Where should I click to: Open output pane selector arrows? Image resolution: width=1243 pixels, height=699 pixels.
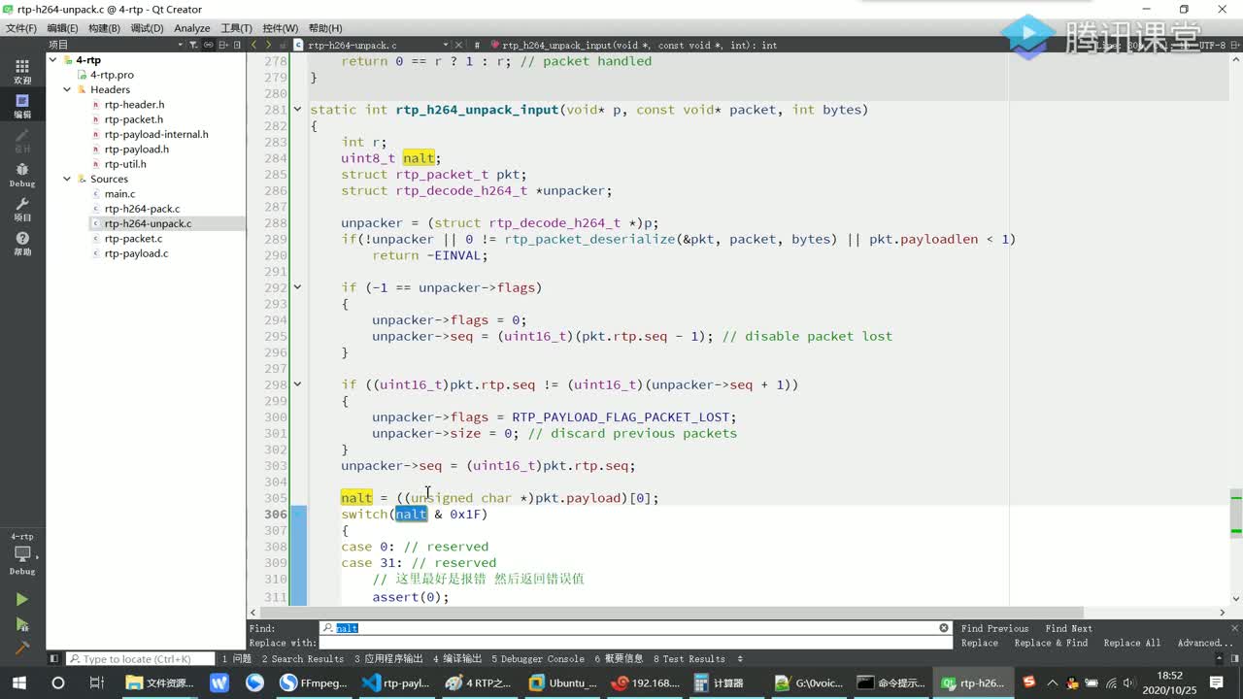pos(740,659)
